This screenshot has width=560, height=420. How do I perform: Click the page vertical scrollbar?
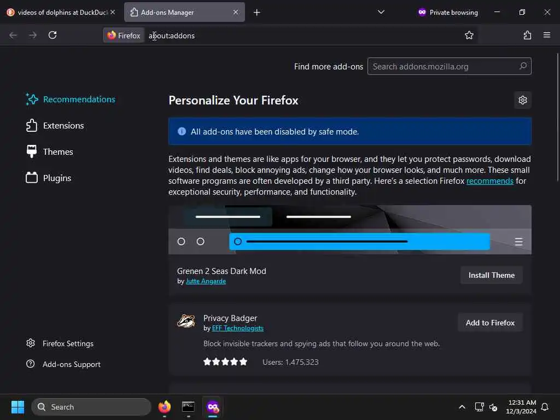[557, 118]
